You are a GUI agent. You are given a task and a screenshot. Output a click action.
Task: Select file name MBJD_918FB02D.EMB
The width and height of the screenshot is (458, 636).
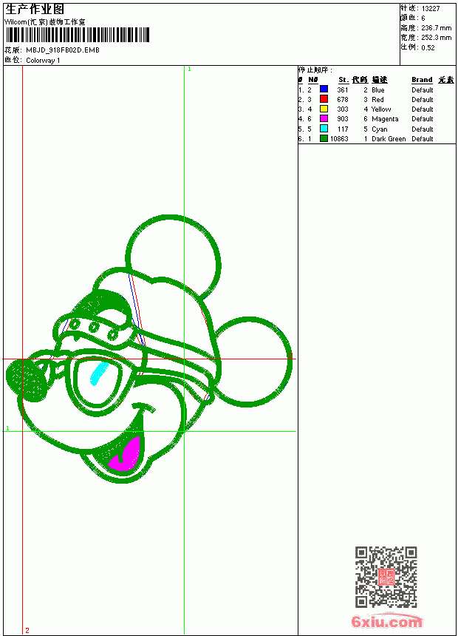(x=63, y=50)
